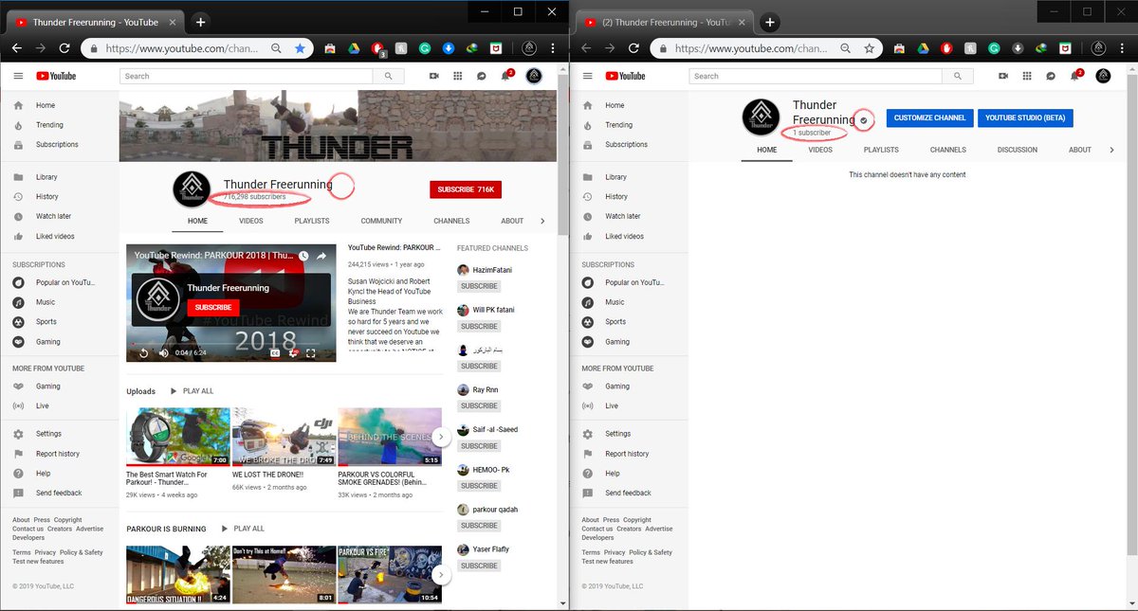
Task: Select CHANNELS tab in right window
Action: 948,150
